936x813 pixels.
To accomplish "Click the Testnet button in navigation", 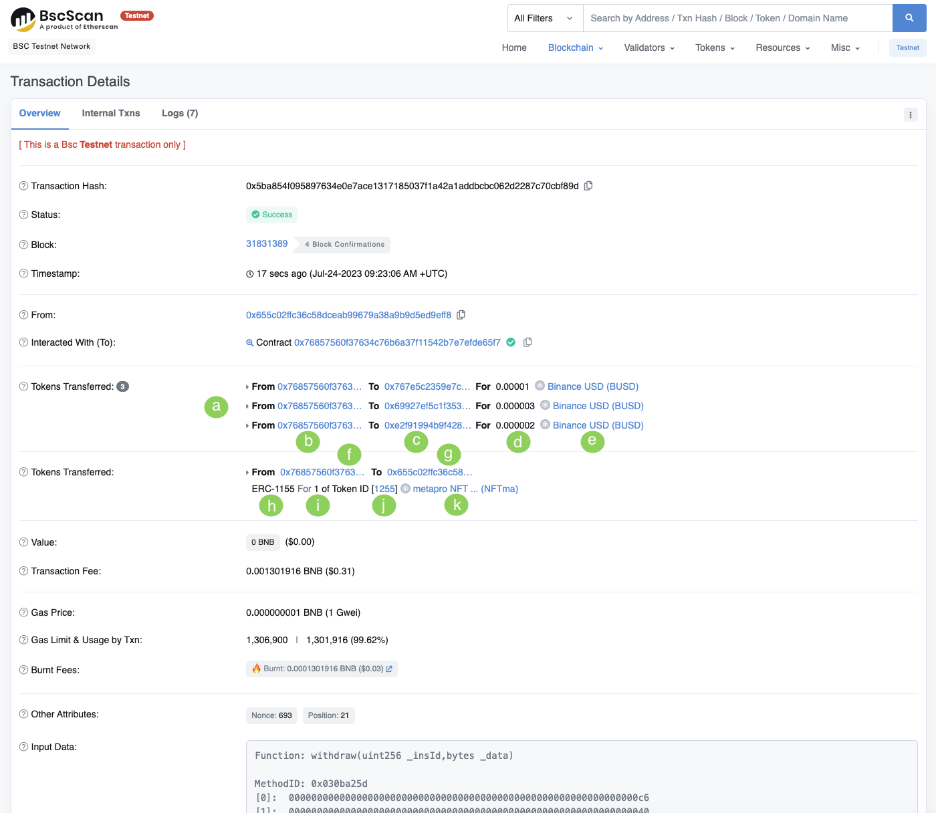I will click(907, 47).
